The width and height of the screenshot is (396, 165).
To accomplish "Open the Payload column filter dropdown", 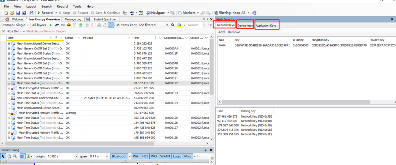I will pos(129,38).
